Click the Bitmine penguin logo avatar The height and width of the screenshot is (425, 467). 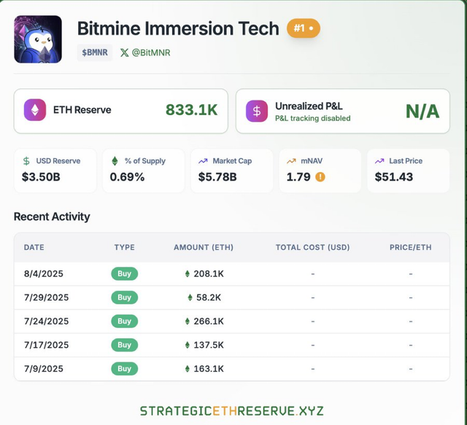(x=38, y=39)
